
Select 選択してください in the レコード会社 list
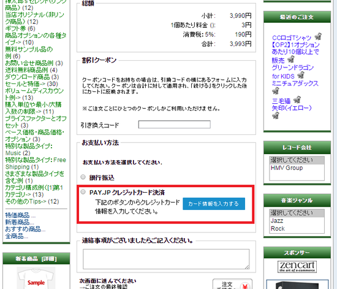tap(297, 160)
